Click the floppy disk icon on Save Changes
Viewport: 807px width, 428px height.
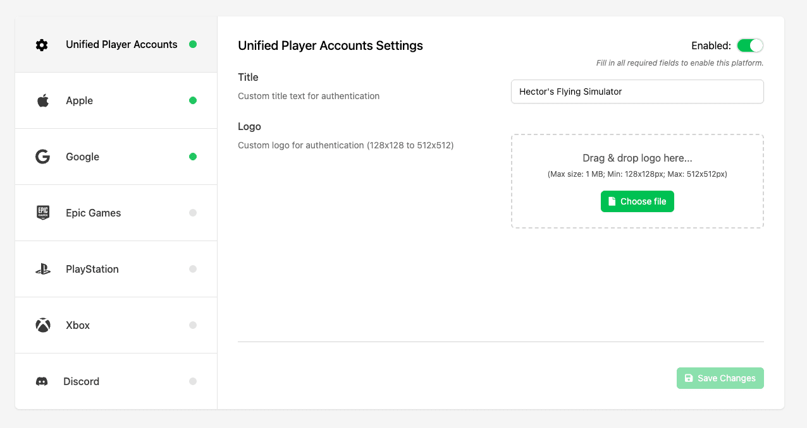coord(689,378)
